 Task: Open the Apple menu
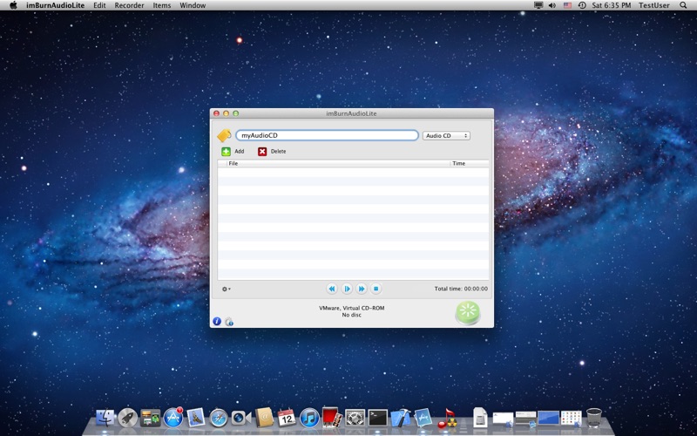click(13, 5)
